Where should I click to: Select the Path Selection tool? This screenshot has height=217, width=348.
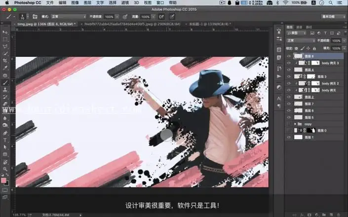tap(5, 147)
